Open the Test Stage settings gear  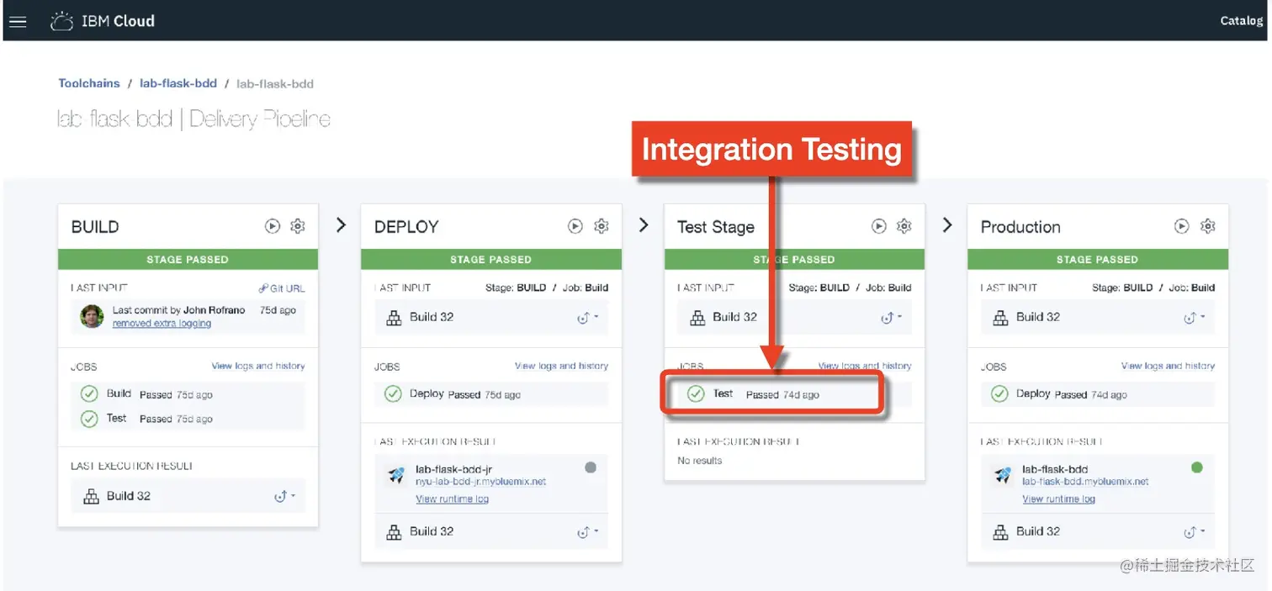coord(904,226)
